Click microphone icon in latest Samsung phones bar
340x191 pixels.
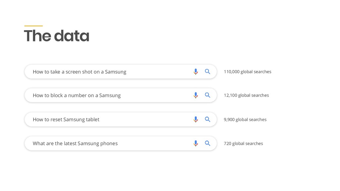pos(196,143)
